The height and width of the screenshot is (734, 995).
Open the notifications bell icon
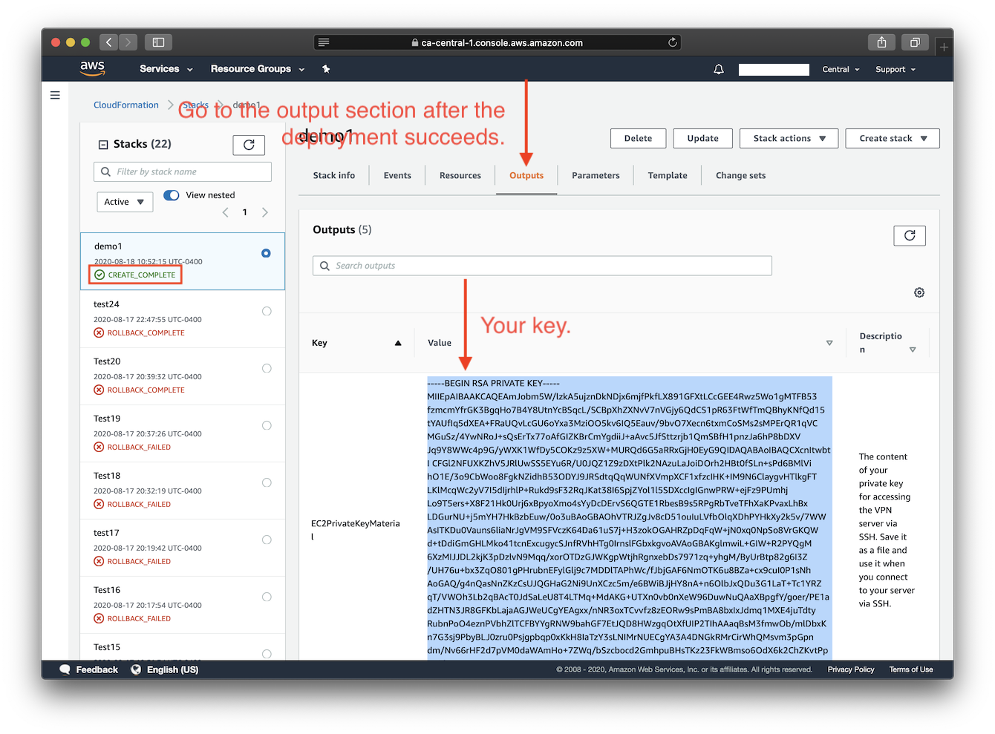[719, 69]
